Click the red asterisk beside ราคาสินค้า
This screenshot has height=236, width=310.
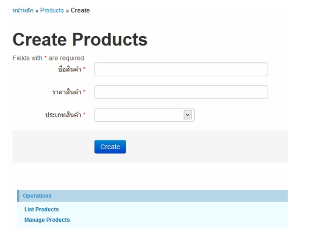(x=84, y=91)
